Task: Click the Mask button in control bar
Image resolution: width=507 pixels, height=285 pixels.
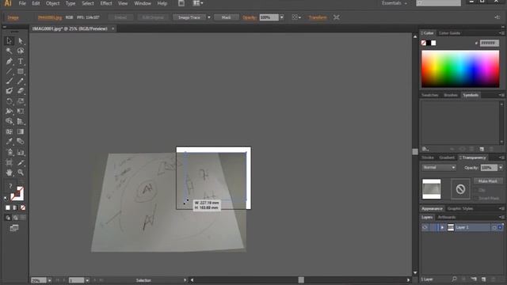Action: tap(227, 17)
